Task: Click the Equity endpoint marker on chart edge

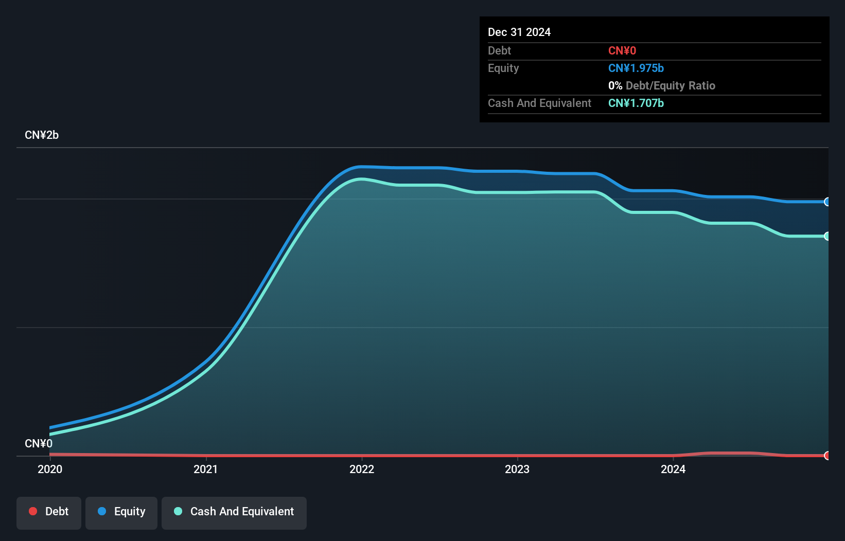Action: pyautogui.click(x=826, y=202)
